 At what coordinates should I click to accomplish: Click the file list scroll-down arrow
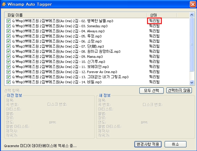pos(192,82)
